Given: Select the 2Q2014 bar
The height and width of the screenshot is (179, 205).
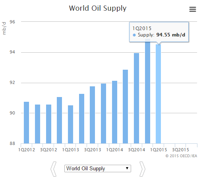Looking at the screenshot, I should pyautogui.click(x=125, y=107).
